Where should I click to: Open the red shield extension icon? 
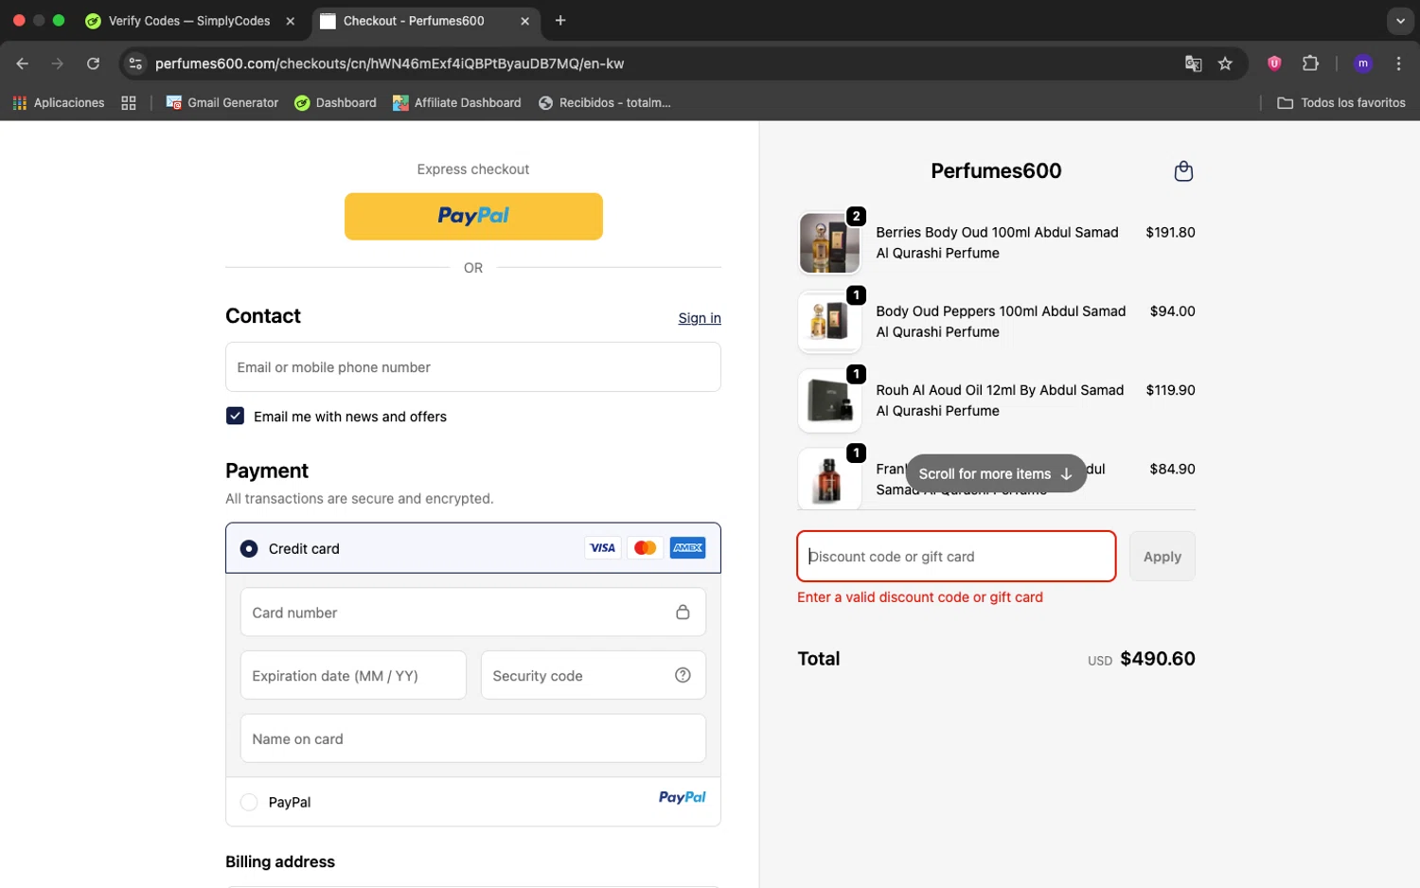[x=1274, y=63]
